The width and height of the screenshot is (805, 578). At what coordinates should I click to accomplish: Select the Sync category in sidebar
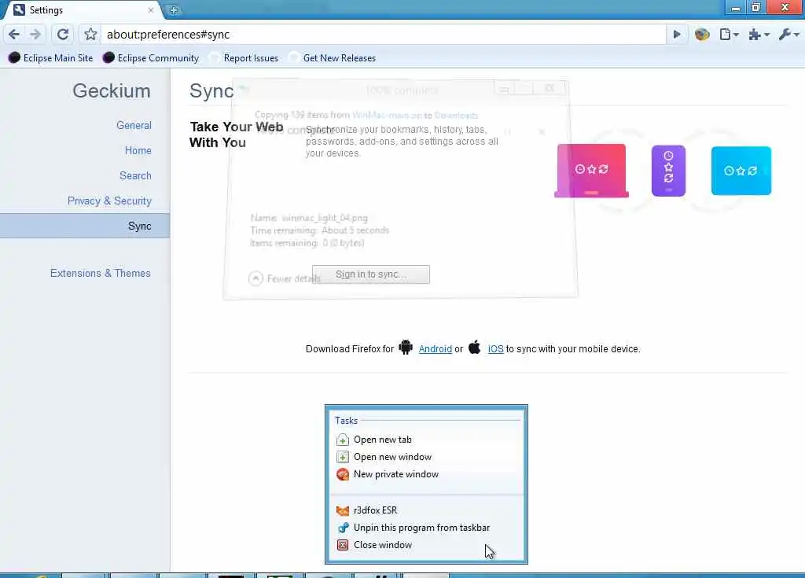[x=85, y=226]
